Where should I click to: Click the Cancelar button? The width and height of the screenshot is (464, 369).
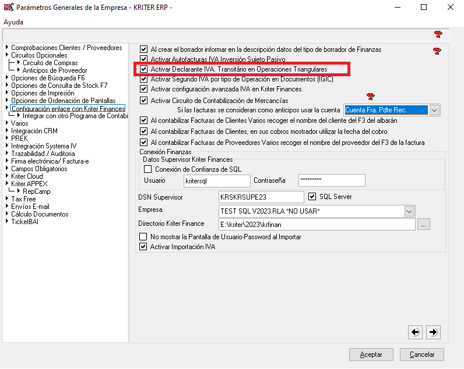tap(421, 354)
